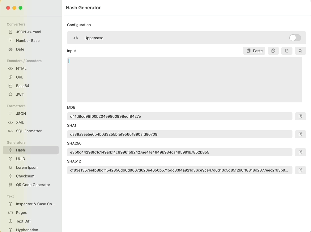Viewport: 311px width, 232px height.
Task: Click the SHA512 output field
Action: click(180, 170)
